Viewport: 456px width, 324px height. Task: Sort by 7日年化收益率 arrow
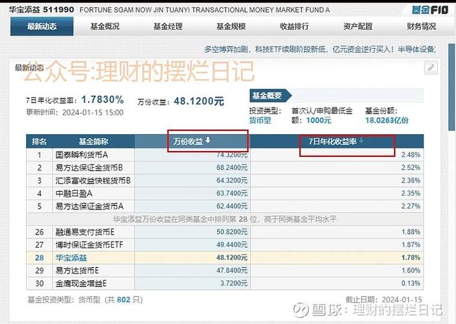[x=361, y=141]
